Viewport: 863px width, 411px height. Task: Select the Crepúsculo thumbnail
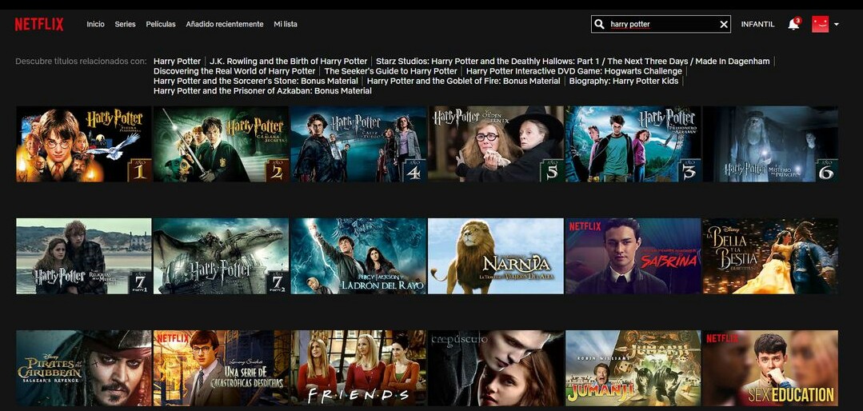point(495,368)
